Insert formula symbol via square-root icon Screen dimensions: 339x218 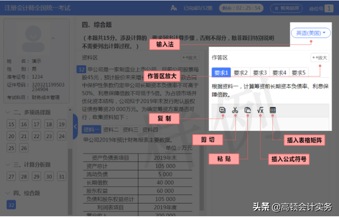pos(260,110)
